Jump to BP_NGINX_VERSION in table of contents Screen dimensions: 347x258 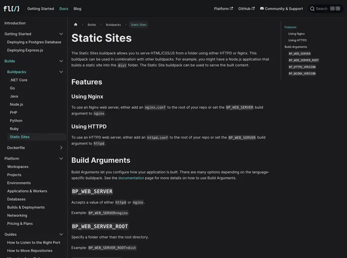tap(302, 74)
